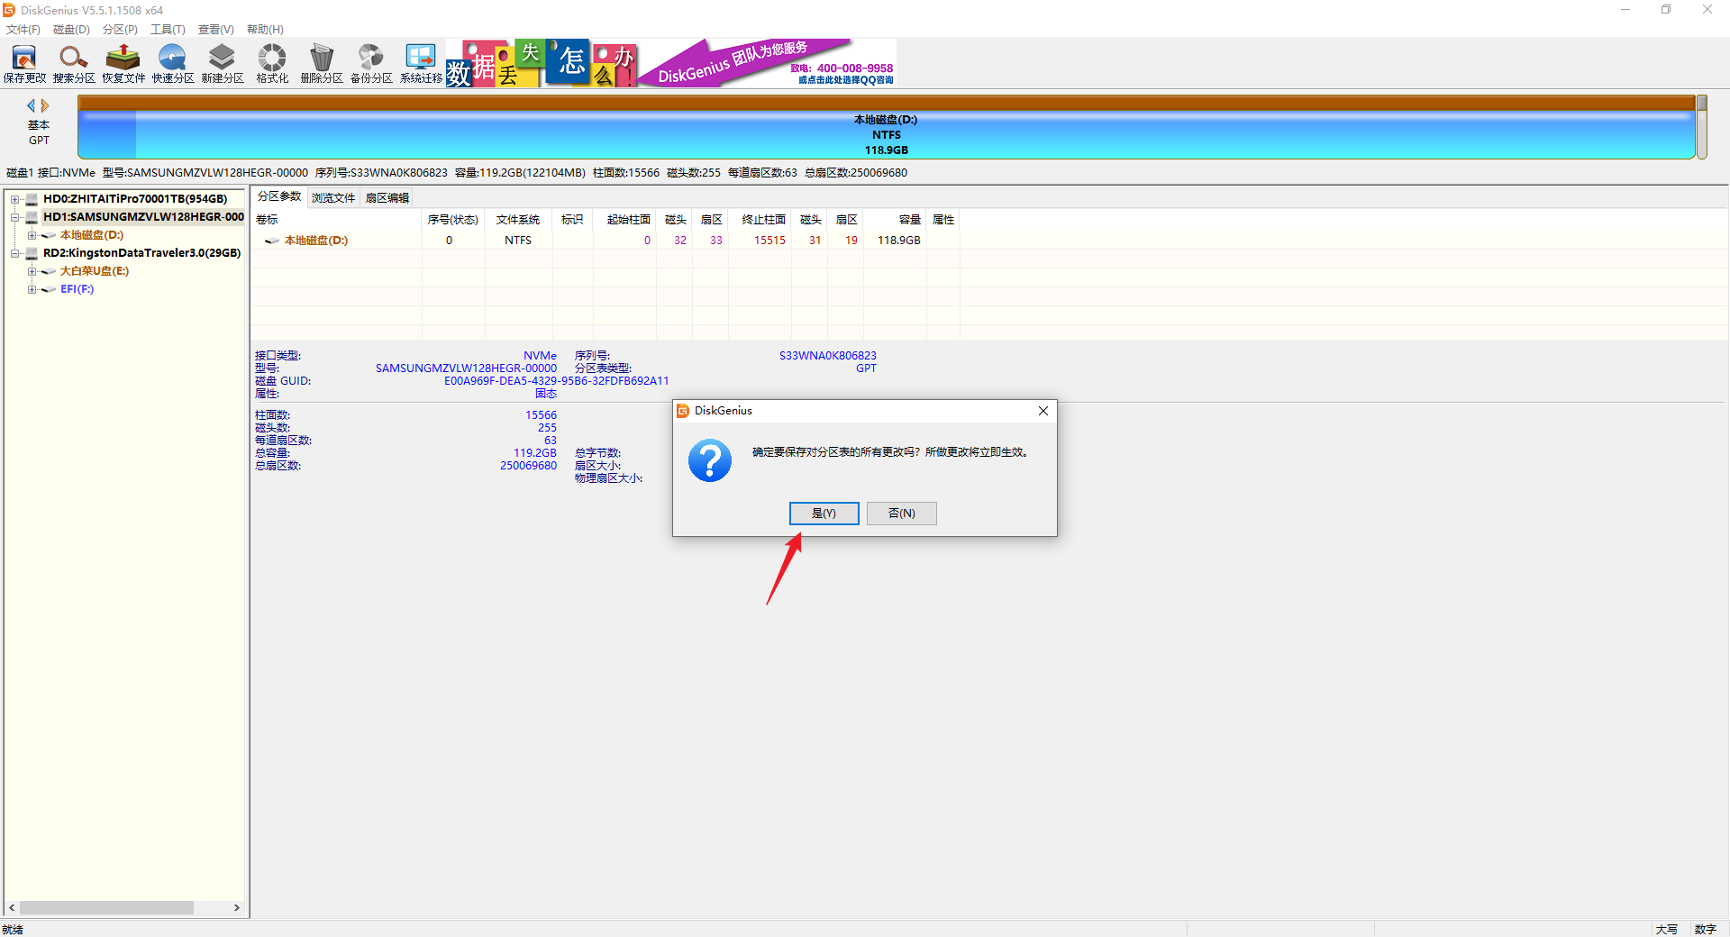This screenshot has height=937, width=1730.
Task: Switch to the 分区参数 tab
Action: [279, 196]
